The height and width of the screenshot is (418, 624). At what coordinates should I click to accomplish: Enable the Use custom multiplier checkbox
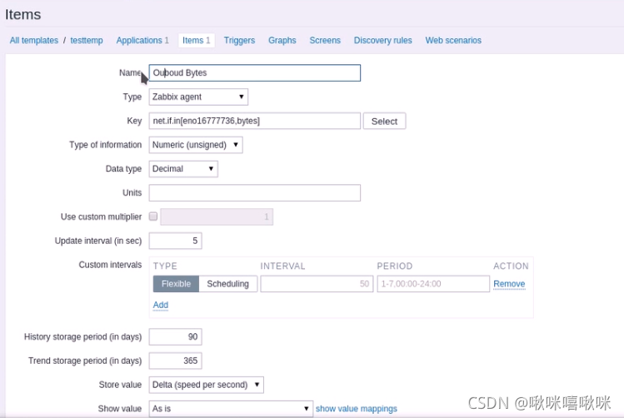(x=153, y=216)
